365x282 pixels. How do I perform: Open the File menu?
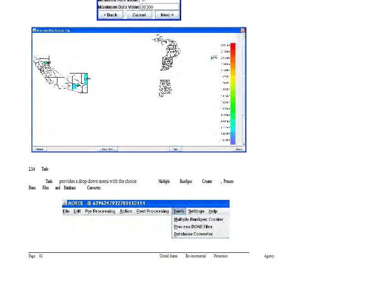pyautogui.click(x=66, y=211)
